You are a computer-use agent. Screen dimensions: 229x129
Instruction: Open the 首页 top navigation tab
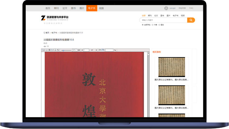(48, 8)
